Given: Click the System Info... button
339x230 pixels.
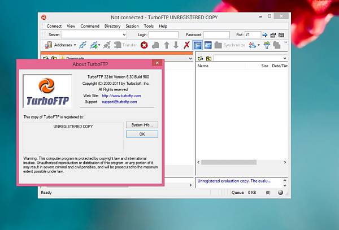Looking at the screenshot, I should (142, 125).
